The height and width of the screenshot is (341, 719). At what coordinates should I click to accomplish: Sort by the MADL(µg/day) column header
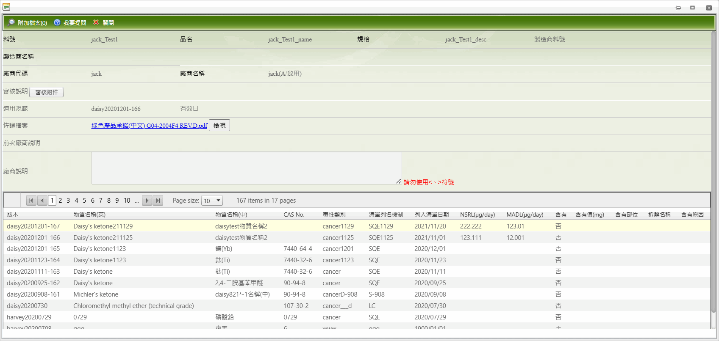[x=525, y=214]
